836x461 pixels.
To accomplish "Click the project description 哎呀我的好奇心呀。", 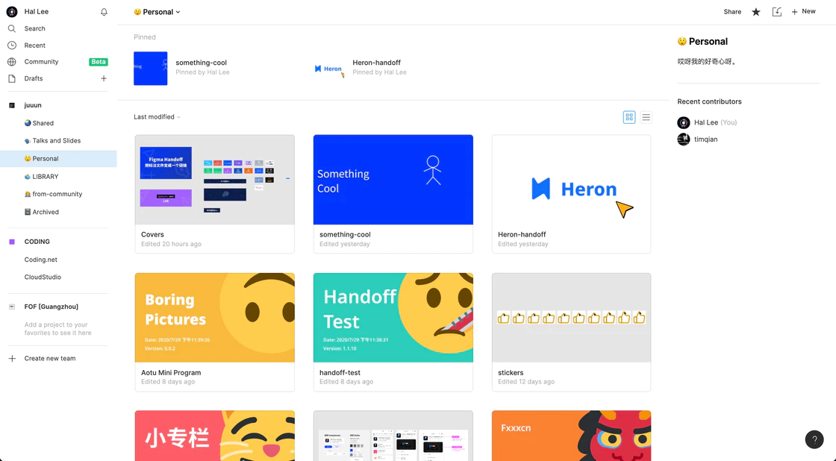I will pyautogui.click(x=707, y=62).
